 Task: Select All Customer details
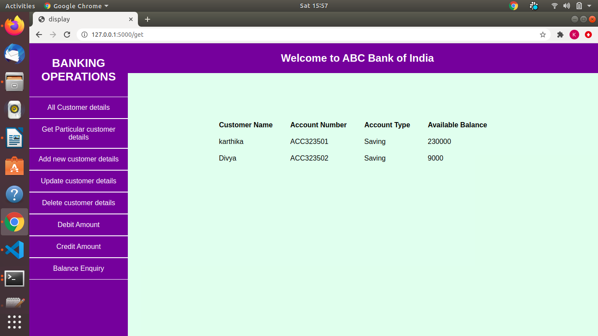tap(78, 107)
